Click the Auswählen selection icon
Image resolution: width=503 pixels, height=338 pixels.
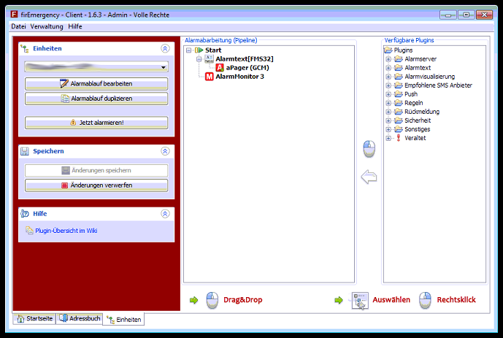coord(361,300)
